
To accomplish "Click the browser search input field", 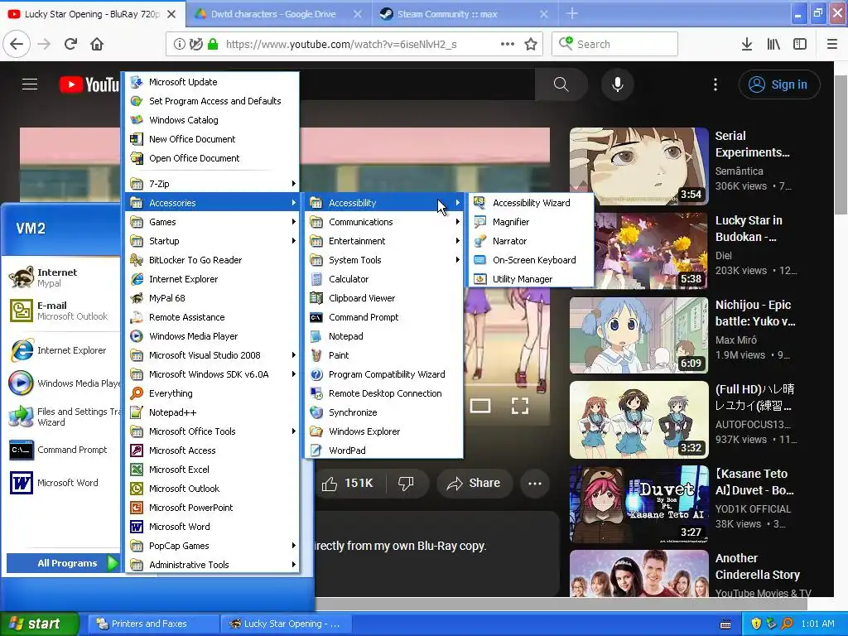I will tap(615, 45).
